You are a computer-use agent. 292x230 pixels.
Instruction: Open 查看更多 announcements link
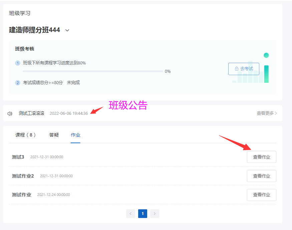[x=267, y=113]
